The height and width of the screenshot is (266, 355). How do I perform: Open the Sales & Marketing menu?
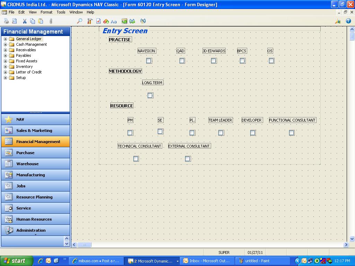click(x=36, y=131)
